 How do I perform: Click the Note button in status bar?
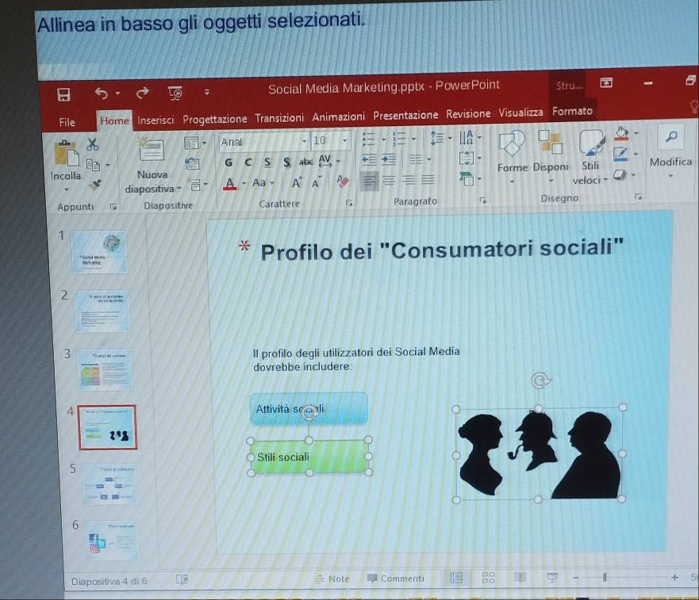point(332,579)
